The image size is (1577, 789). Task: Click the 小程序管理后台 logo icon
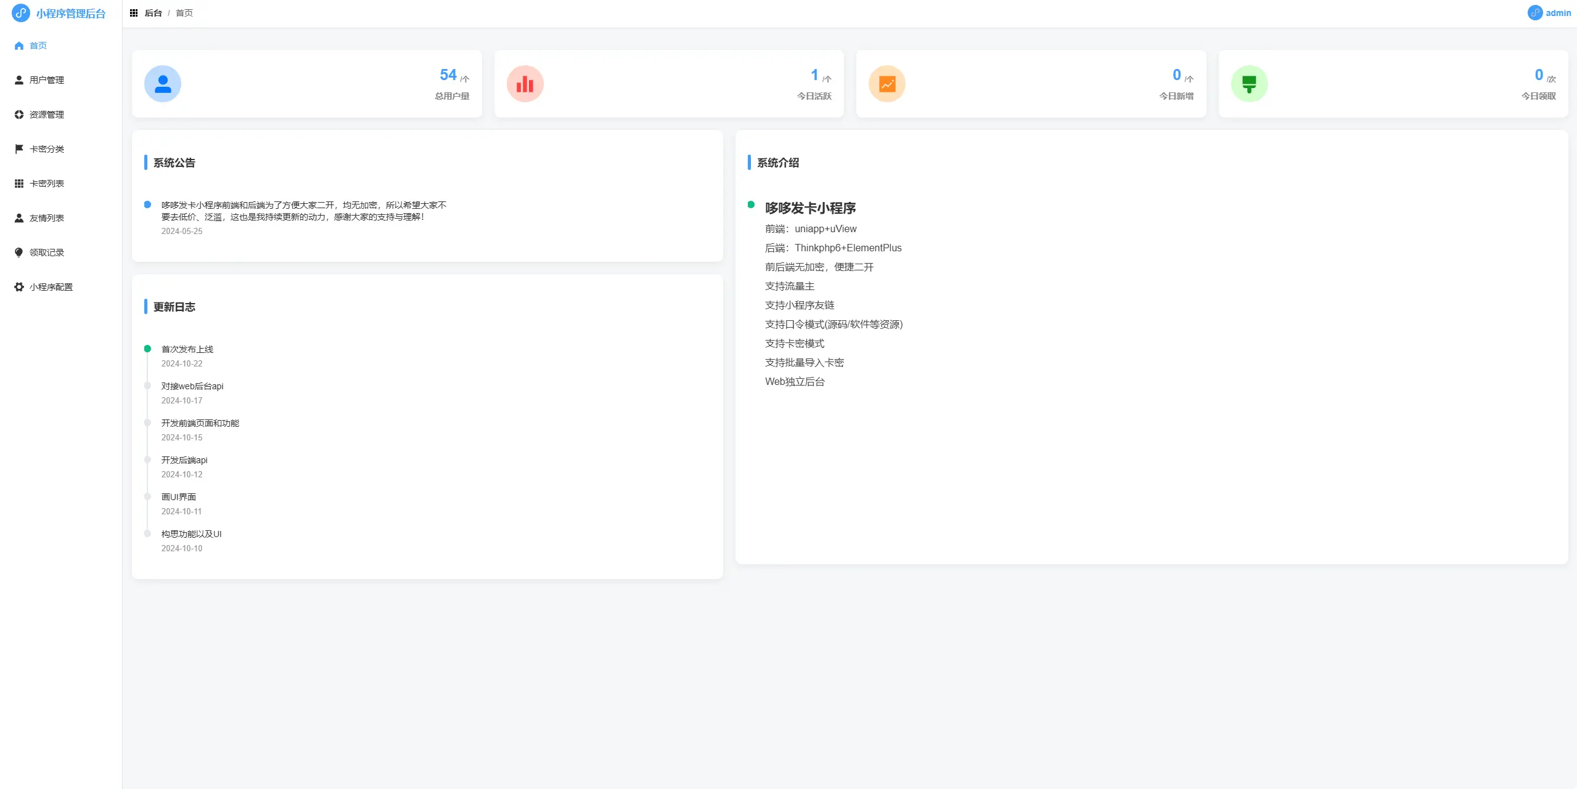pos(21,13)
